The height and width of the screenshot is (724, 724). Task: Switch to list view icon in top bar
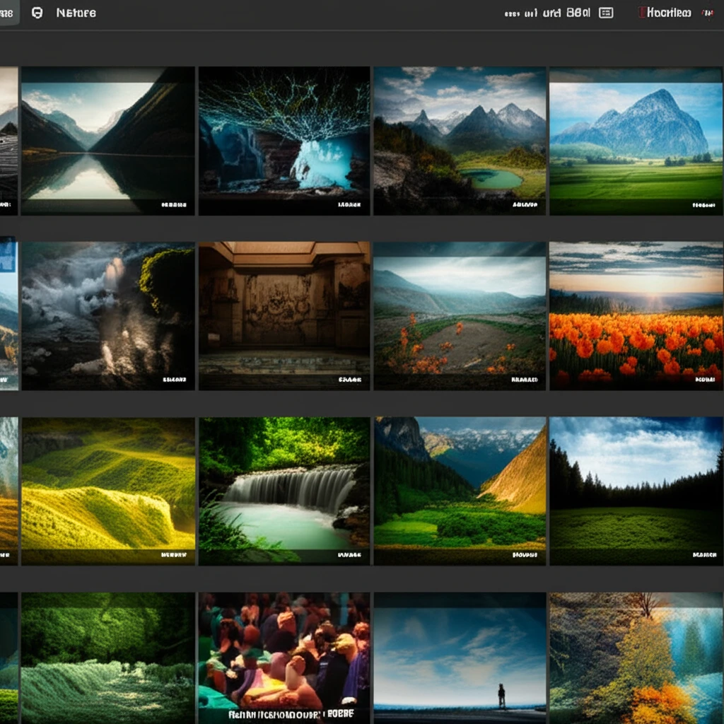606,13
